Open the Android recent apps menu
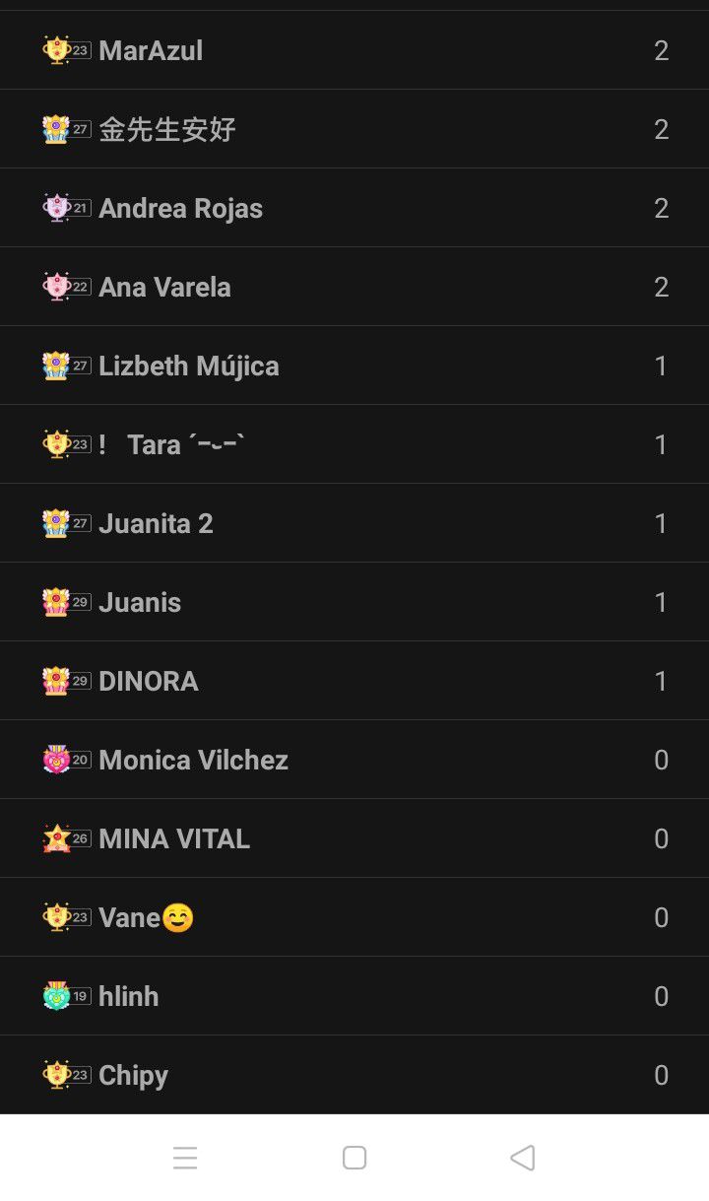This screenshot has height=1201, width=709. [185, 1158]
